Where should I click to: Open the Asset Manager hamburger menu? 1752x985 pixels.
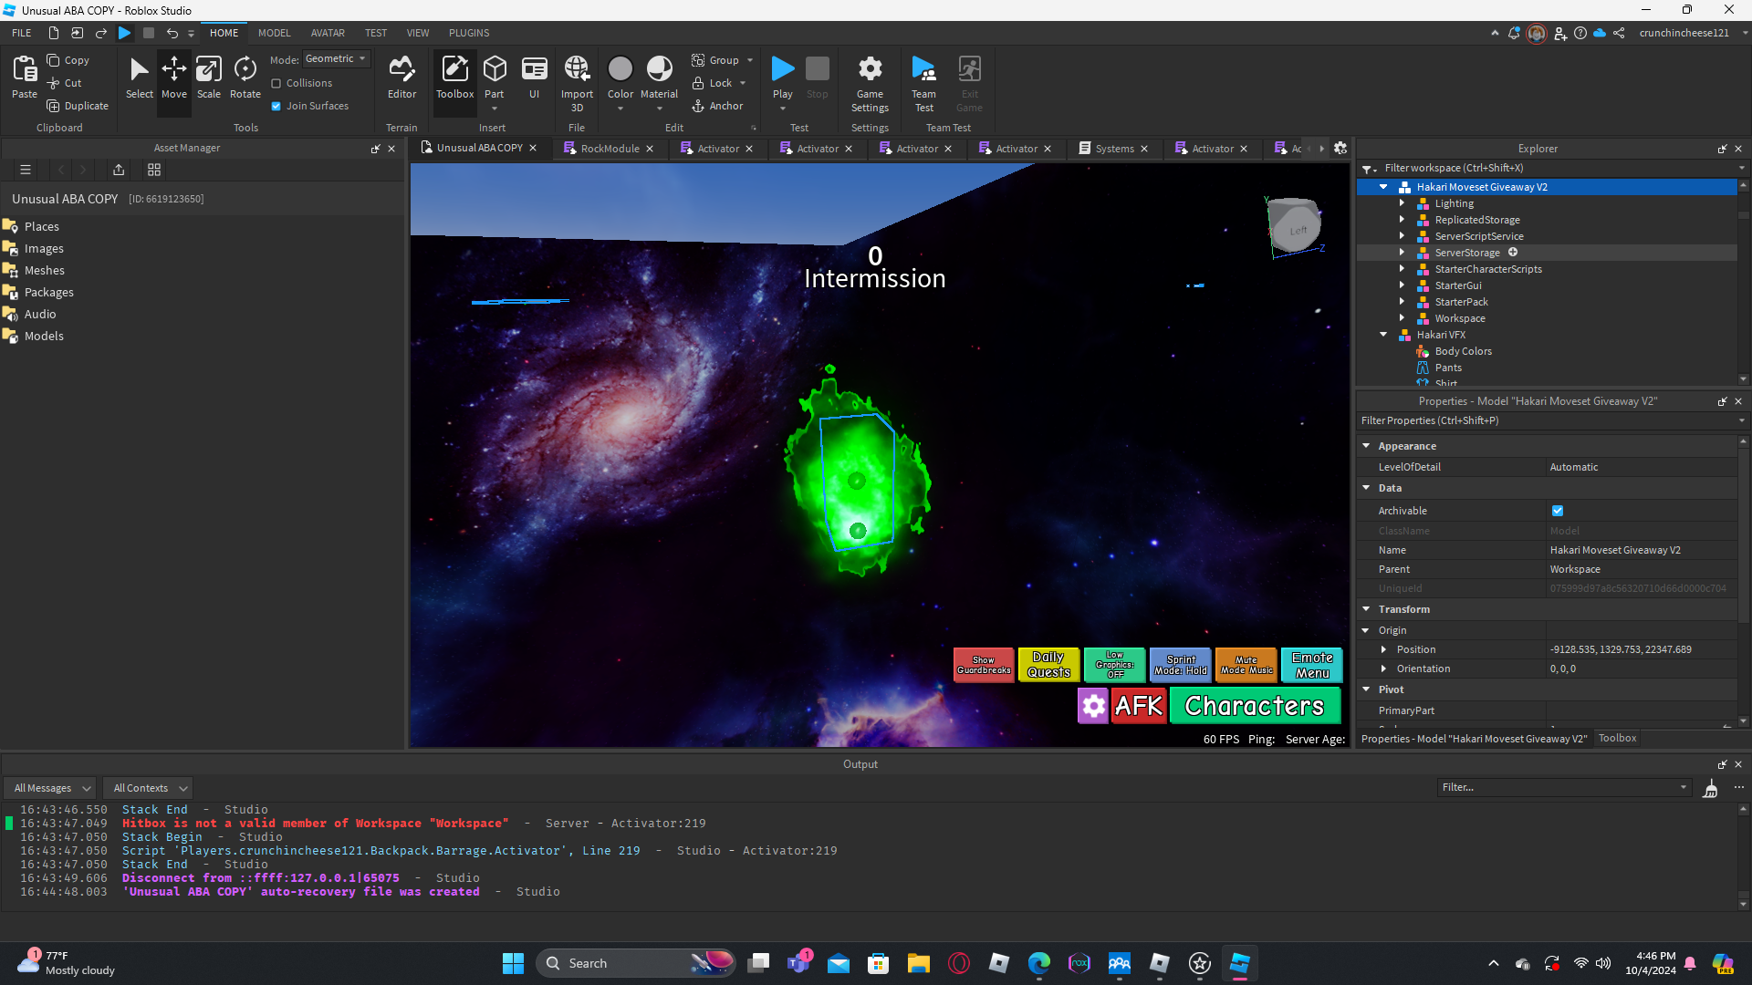(x=26, y=170)
